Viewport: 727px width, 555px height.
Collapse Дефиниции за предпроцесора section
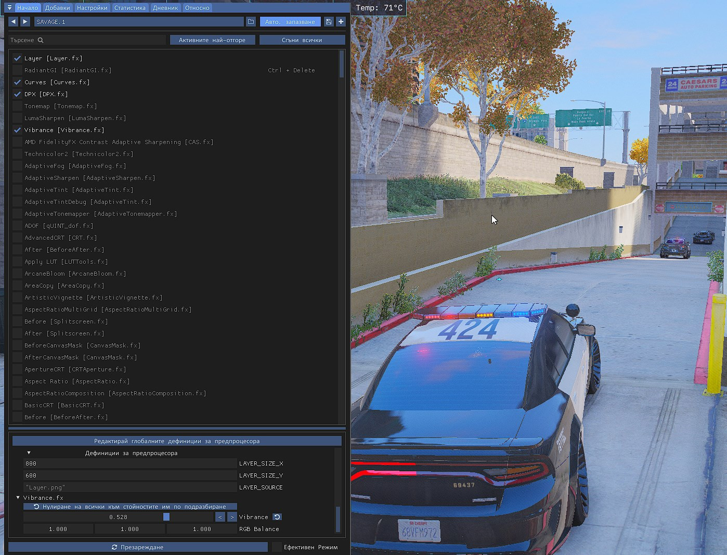[x=29, y=453]
